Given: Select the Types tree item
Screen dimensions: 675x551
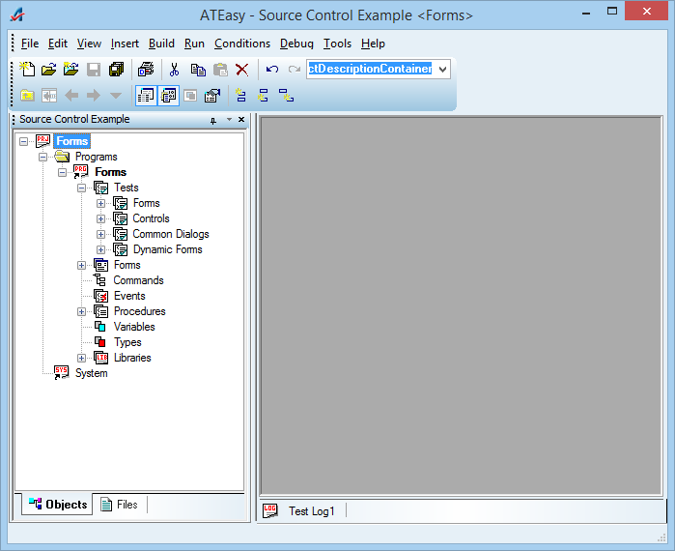Looking at the screenshot, I should coord(127,342).
